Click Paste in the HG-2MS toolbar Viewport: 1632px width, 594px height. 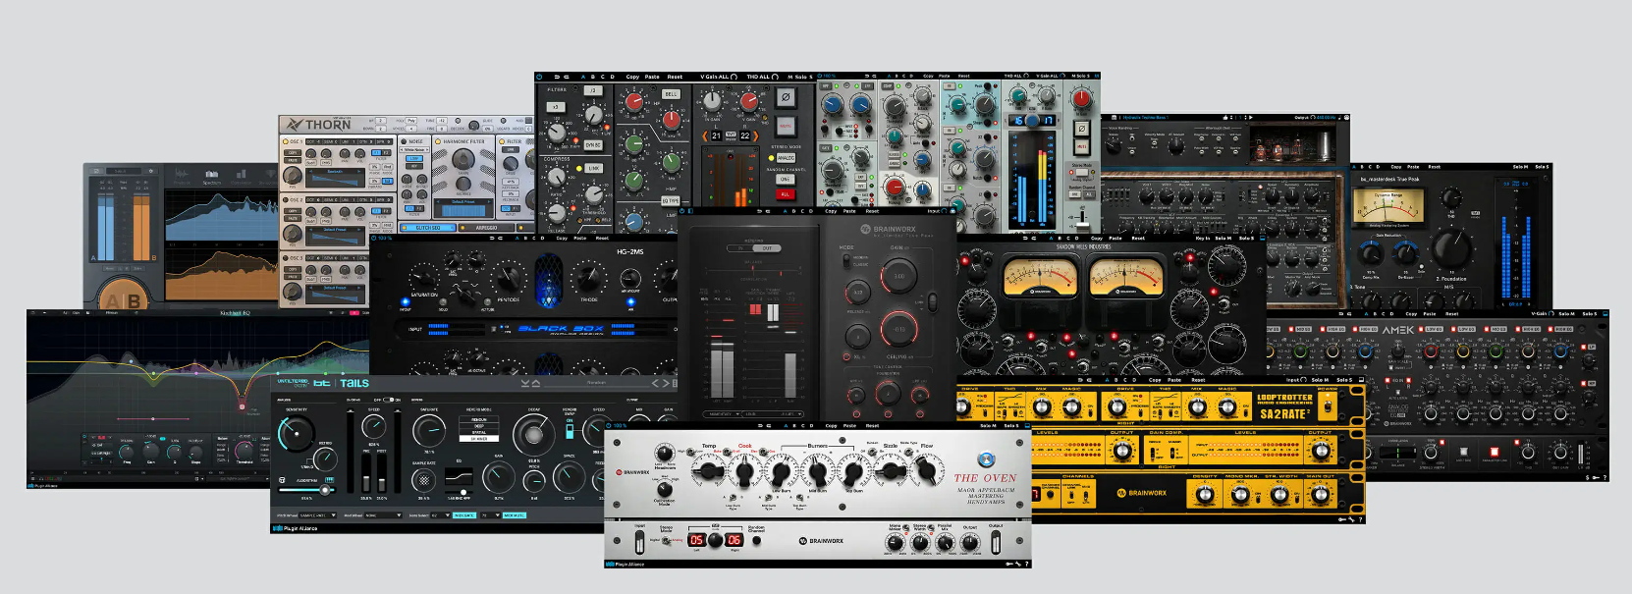pyautogui.click(x=580, y=238)
